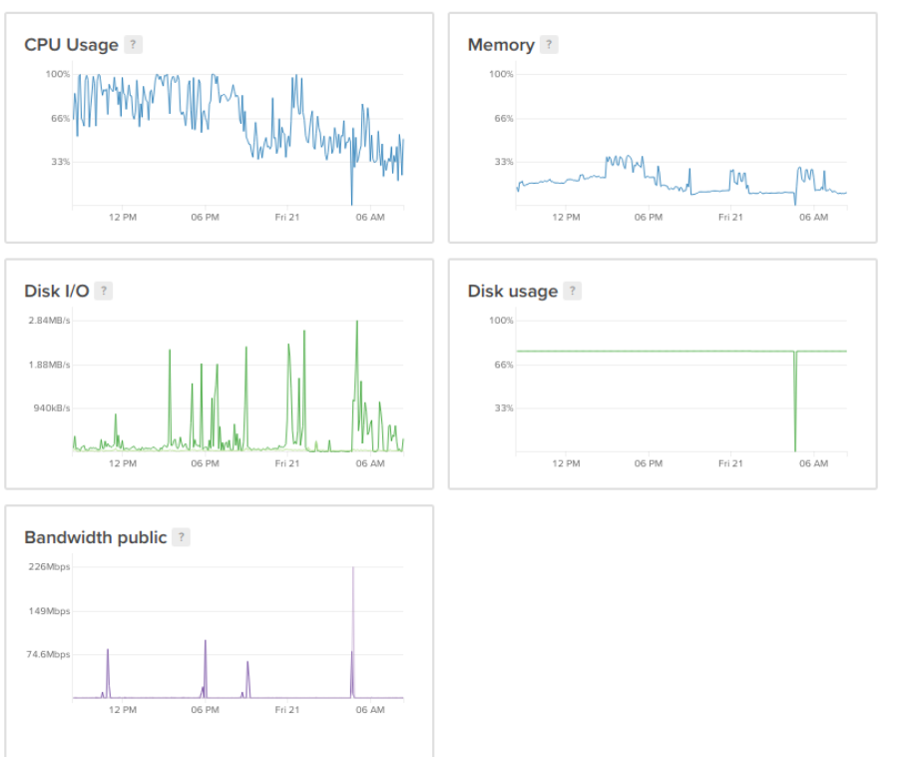Open the Disk I/O help tooltip

point(105,292)
